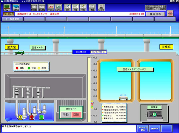Click the -3.0 scale mark on gauge
The width and height of the screenshot is (179, 133).
pyautogui.click(x=94, y=122)
